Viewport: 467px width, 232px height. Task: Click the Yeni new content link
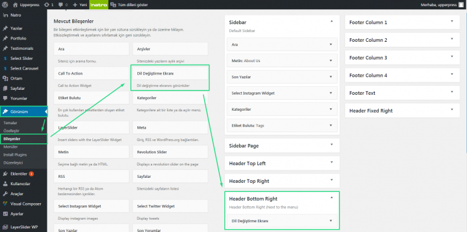click(80, 5)
